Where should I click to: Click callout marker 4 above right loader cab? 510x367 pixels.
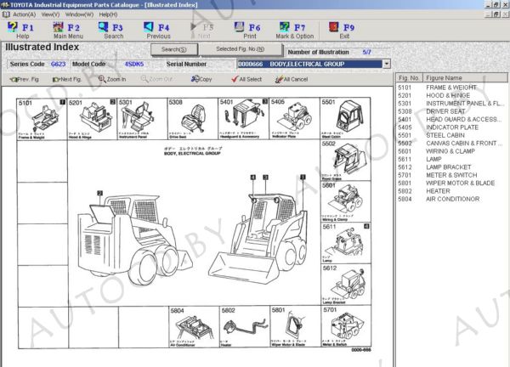(253, 178)
